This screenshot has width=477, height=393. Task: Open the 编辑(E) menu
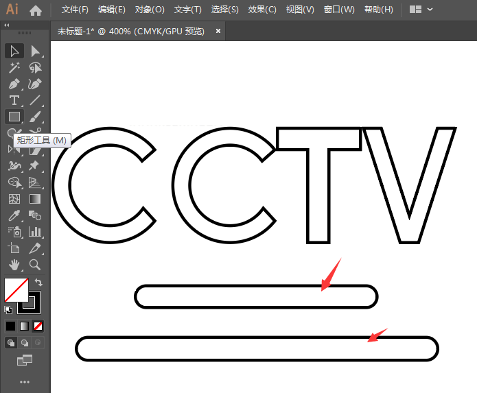pyautogui.click(x=112, y=10)
